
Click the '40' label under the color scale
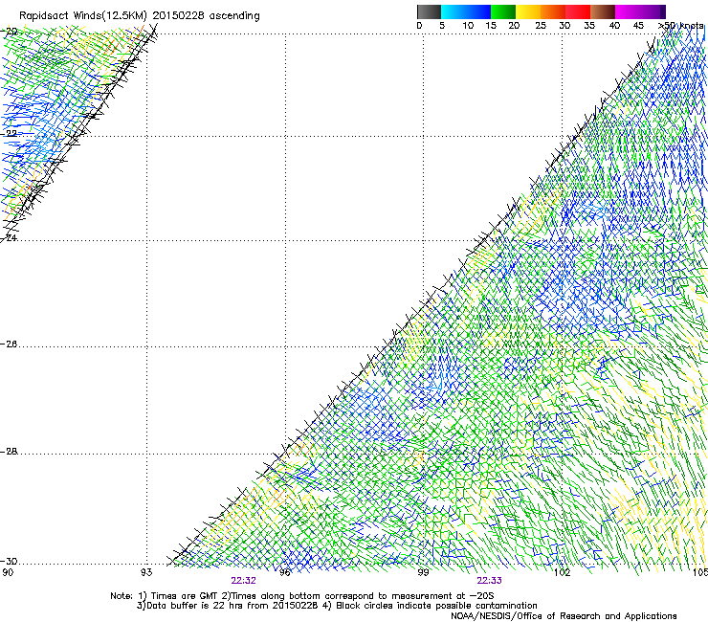[x=614, y=26]
